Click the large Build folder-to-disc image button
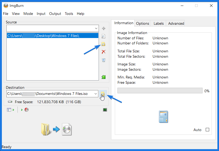This screenshot has height=151, width=219. [x=56, y=129]
